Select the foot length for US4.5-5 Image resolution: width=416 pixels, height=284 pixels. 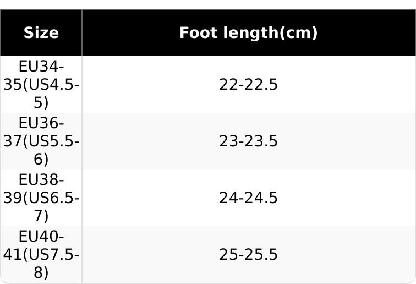tap(249, 85)
